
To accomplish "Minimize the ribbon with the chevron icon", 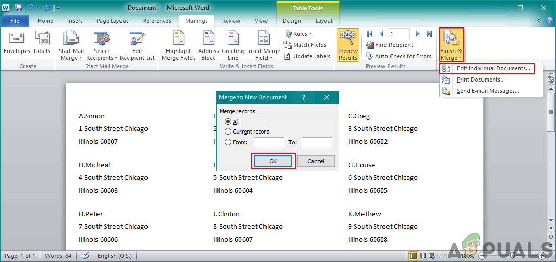I will 539,21.
